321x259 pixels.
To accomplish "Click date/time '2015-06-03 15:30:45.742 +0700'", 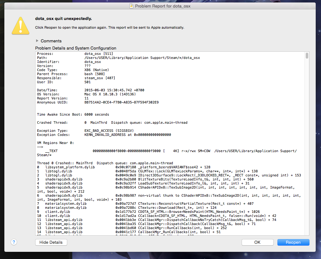I will (x=114, y=90).
